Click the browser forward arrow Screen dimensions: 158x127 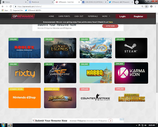7,7
